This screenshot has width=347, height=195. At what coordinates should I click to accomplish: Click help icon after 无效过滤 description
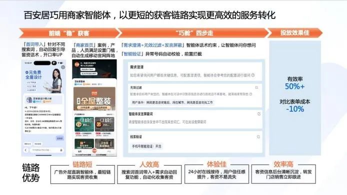[250, 94]
